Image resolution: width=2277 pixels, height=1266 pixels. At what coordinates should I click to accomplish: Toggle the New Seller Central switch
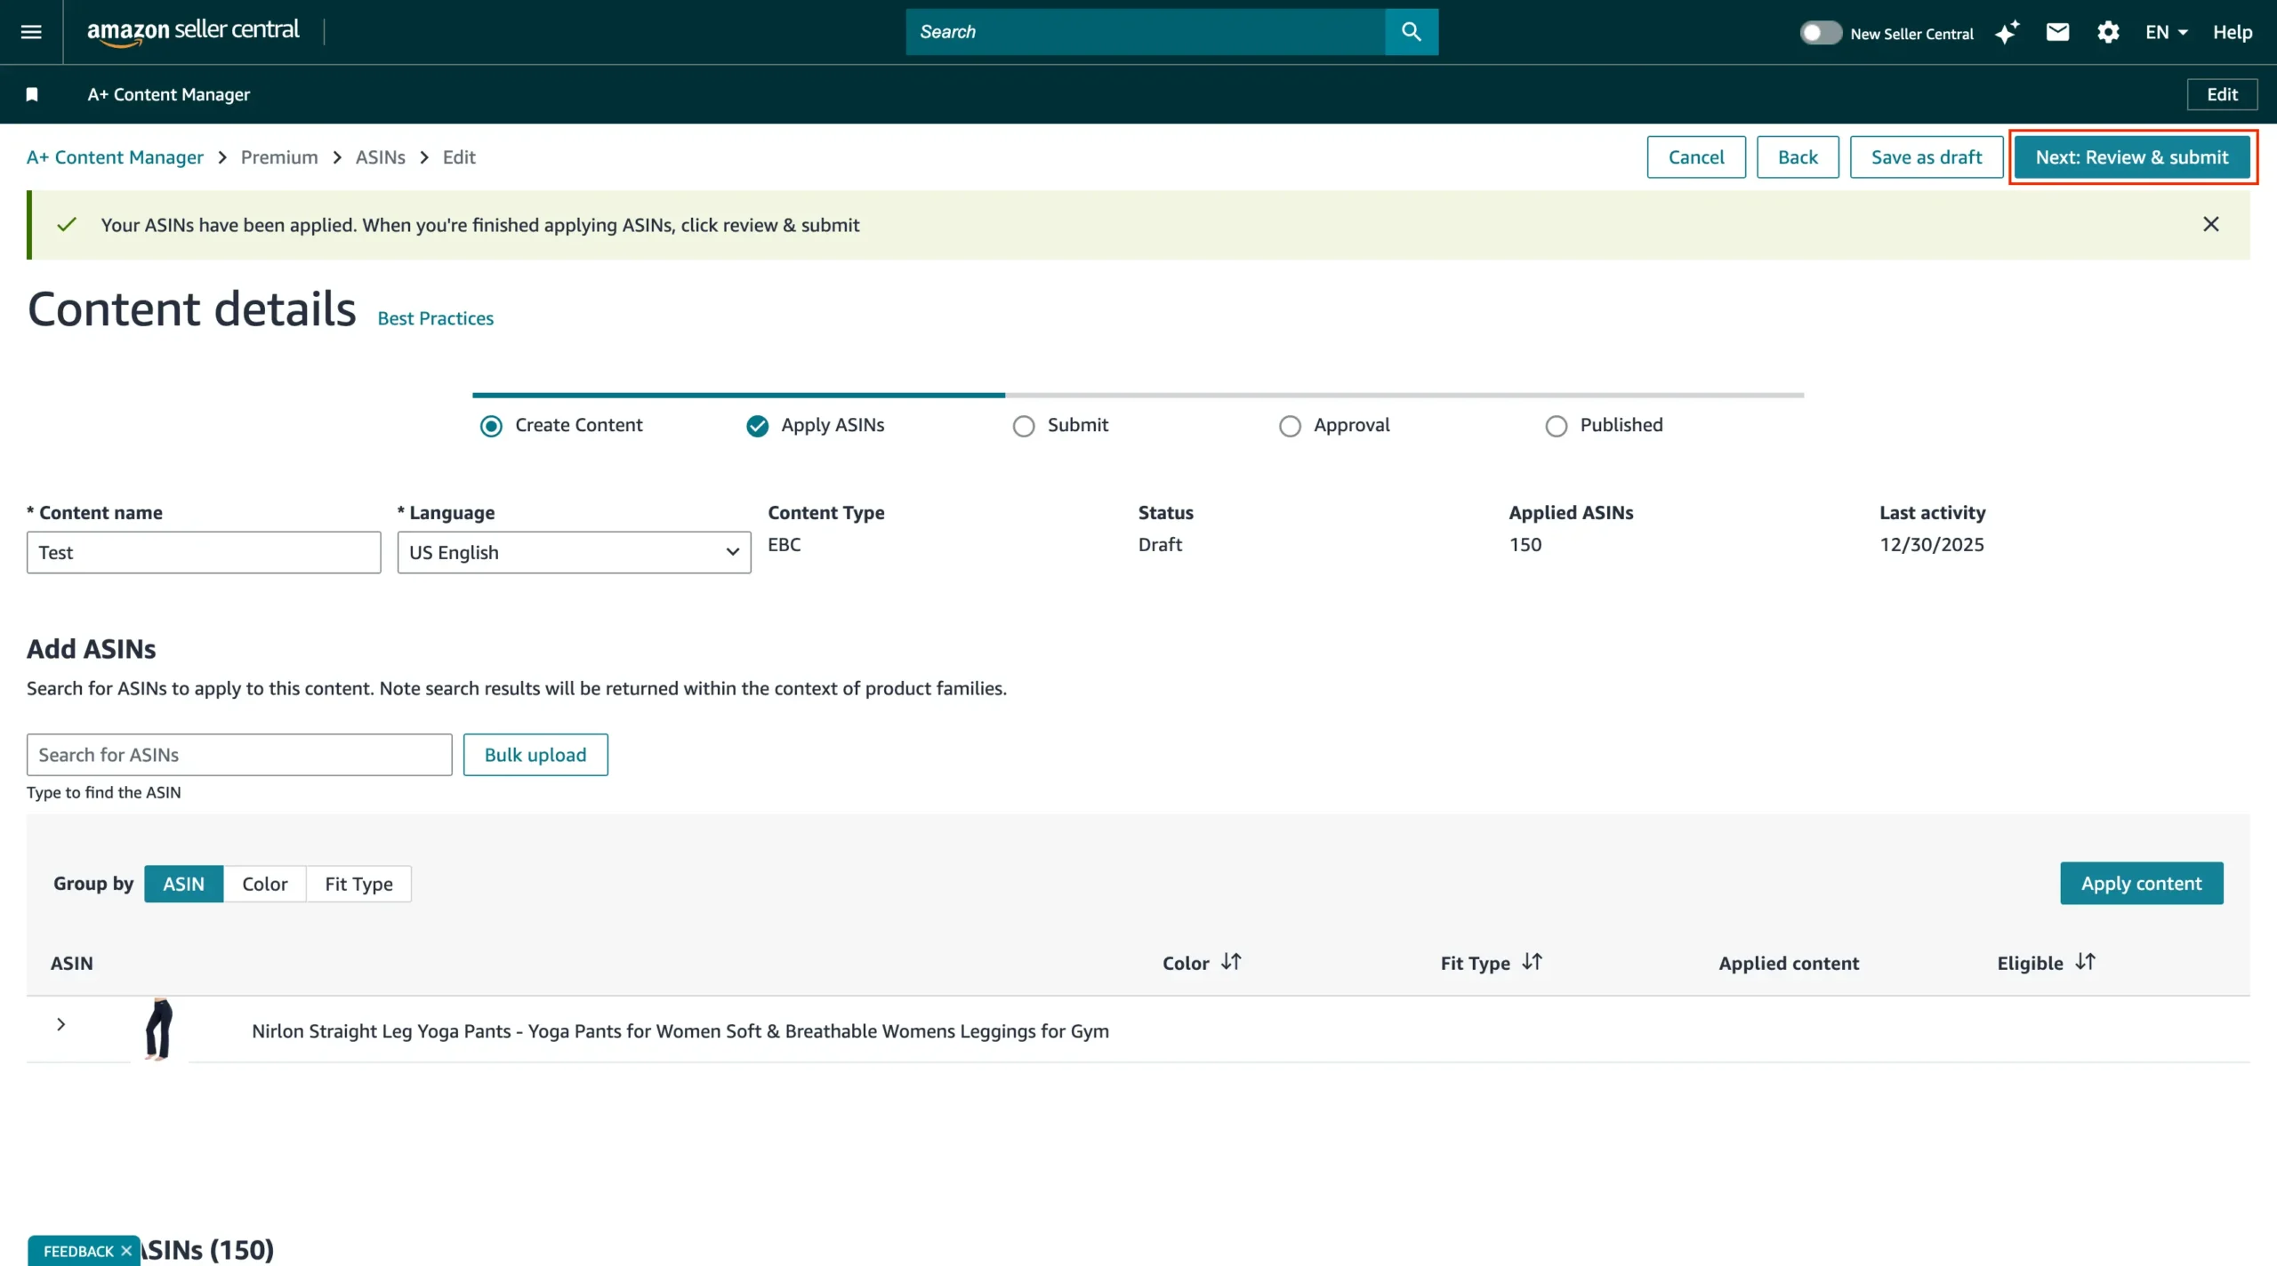1820,33
